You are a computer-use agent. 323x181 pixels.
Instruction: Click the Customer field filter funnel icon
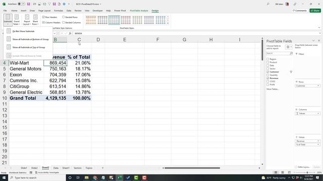pyautogui.click(x=291, y=72)
